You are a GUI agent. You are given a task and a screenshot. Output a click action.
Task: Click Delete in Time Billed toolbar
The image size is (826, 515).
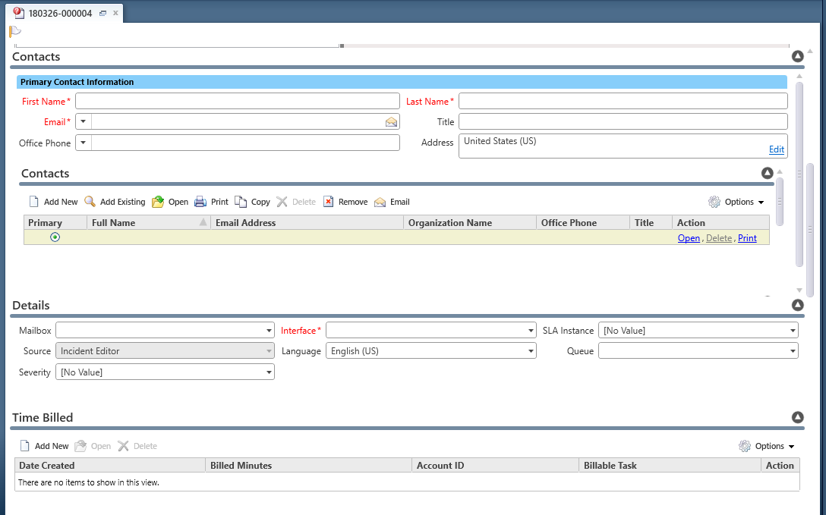tap(137, 446)
